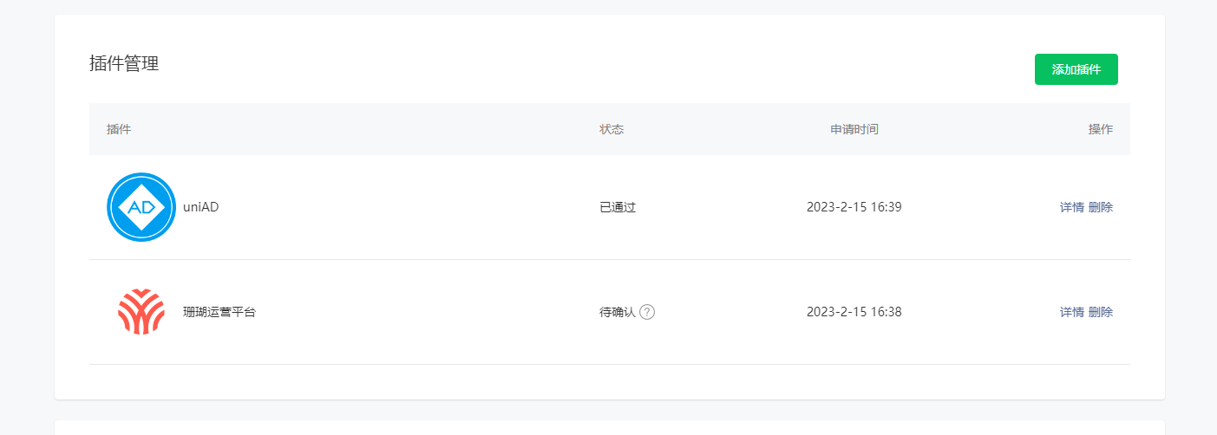This screenshot has height=435, width=1217.
Task: Click the 操作 column header
Action: 1101,129
